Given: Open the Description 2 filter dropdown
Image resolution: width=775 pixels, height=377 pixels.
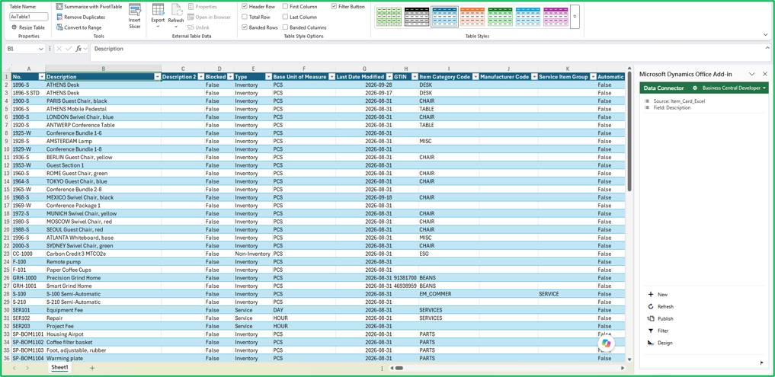Looking at the screenshot, I should pyautogui.click(x=200, y=77).
